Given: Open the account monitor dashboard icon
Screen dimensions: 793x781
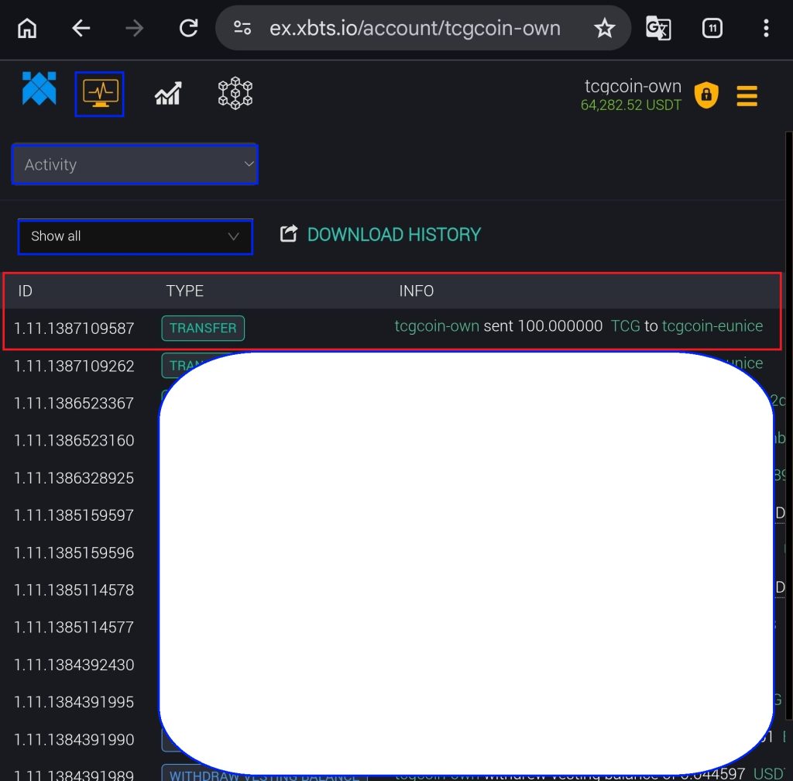Looking at the screenshot, I should click(x=99, y=94).
